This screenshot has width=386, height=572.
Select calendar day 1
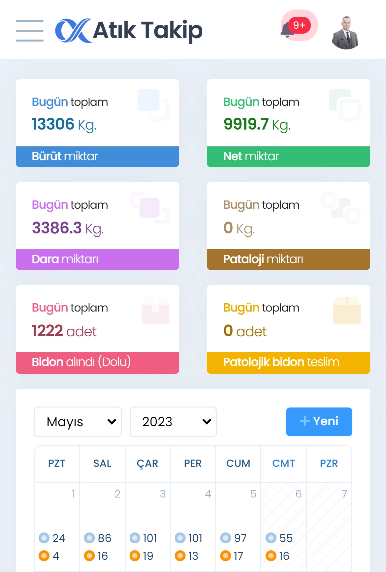pyautogui.click(x=57, y=527)
